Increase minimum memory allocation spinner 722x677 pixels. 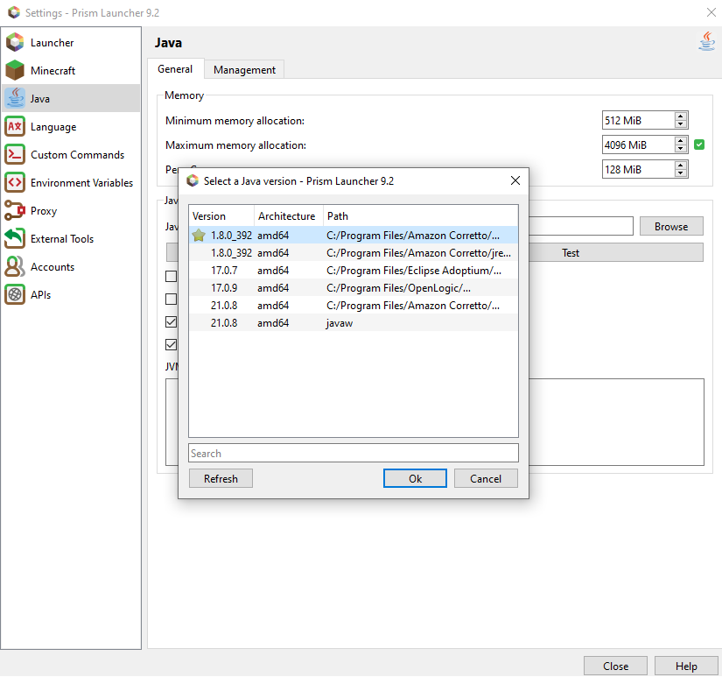[681, 116]
